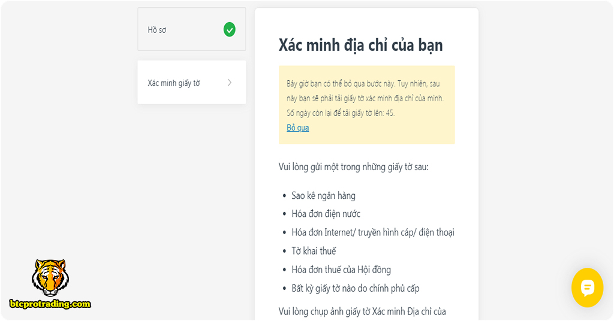Click the heading Xác minh địa chỉ của bạn
The image size is (614, 321).
point(360,45)
